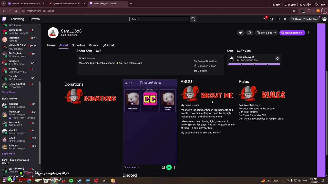Viewport: 328px width, 184px height.
Task: Click the Sam__6x3 channel avatar
Action: (53, 33)
